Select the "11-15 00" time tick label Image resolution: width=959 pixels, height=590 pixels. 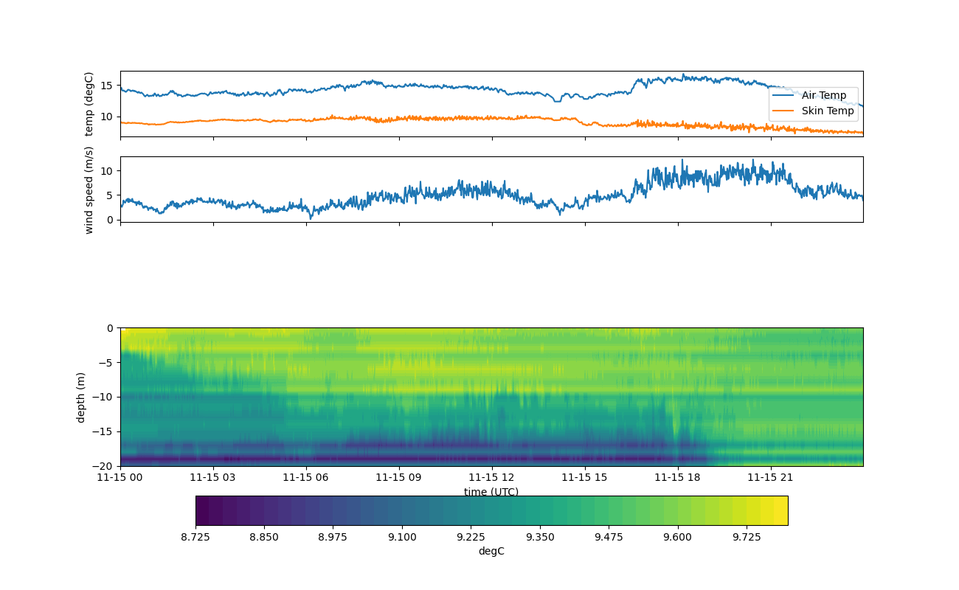121,478
